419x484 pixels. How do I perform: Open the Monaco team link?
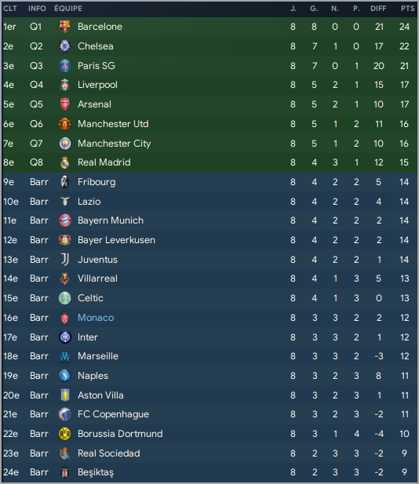(96, 318)
